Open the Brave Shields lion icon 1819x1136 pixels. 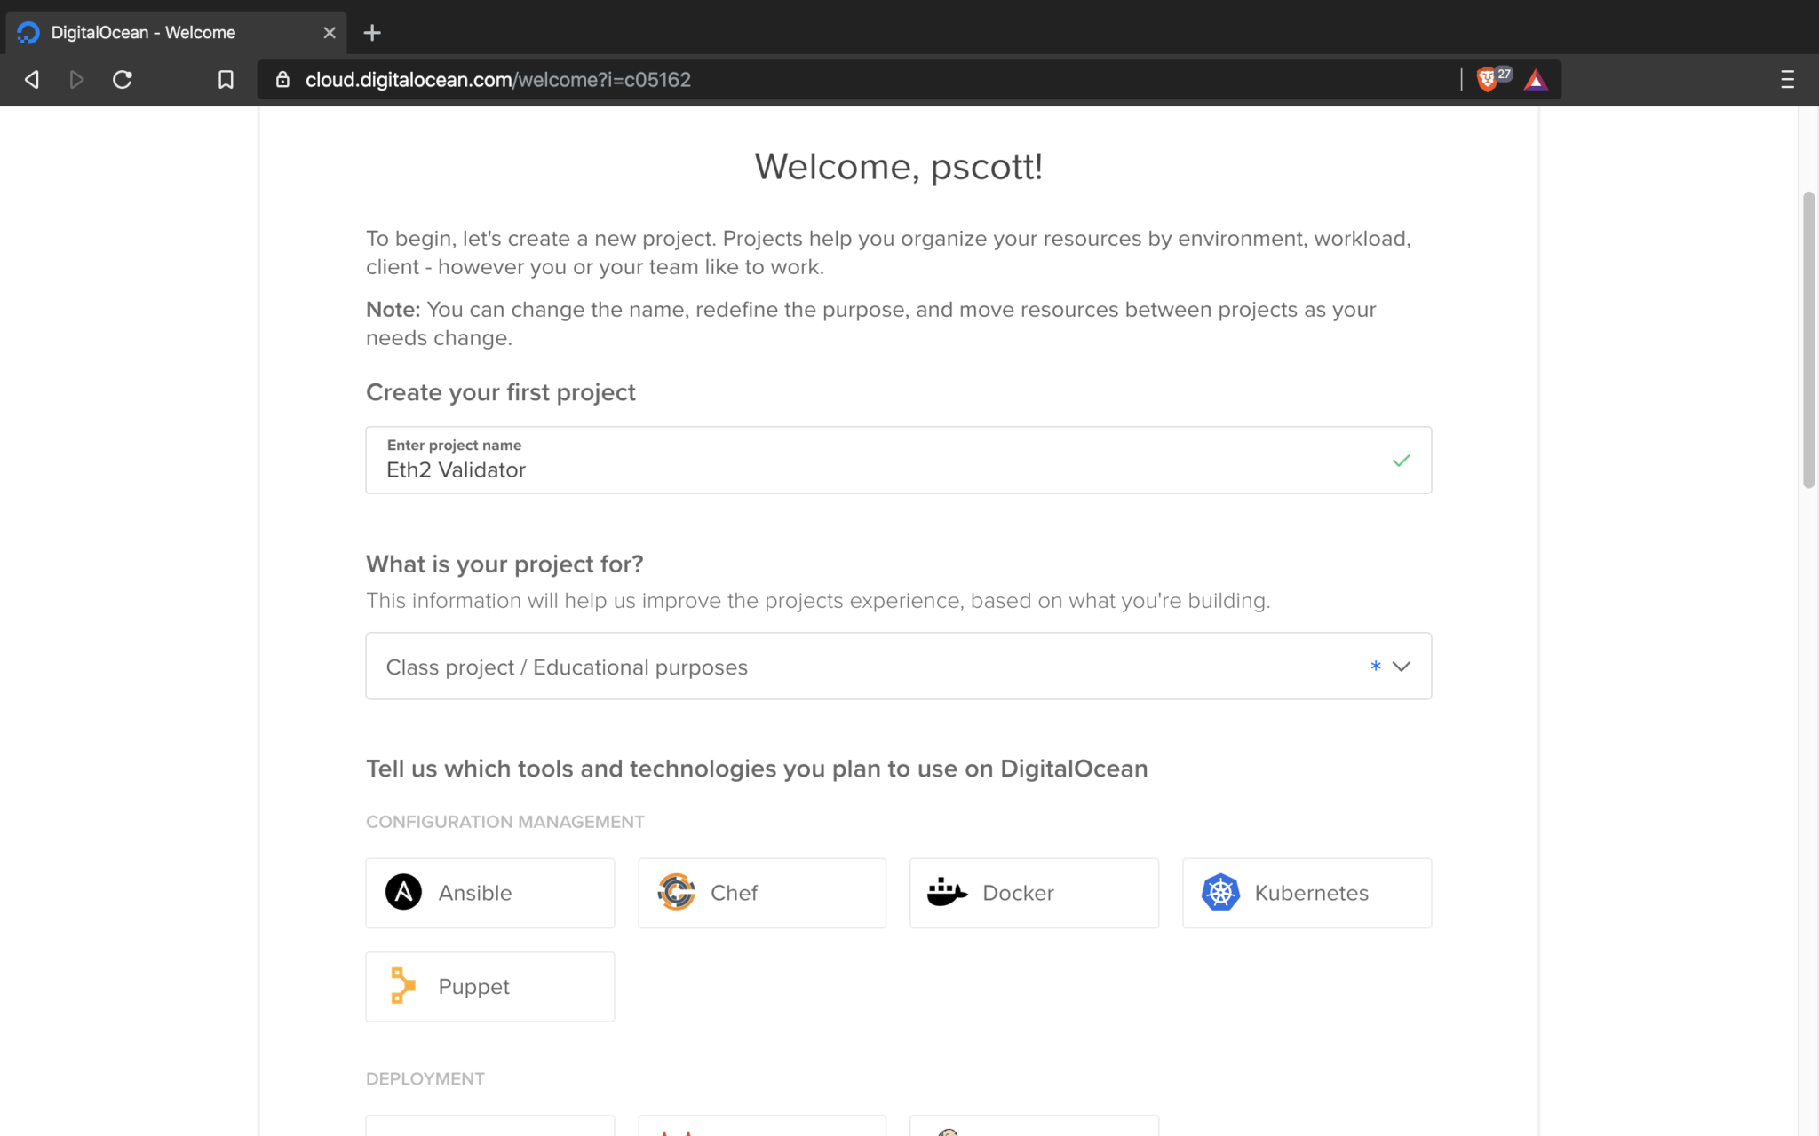pyautogui.click(x=1487, y=80)
